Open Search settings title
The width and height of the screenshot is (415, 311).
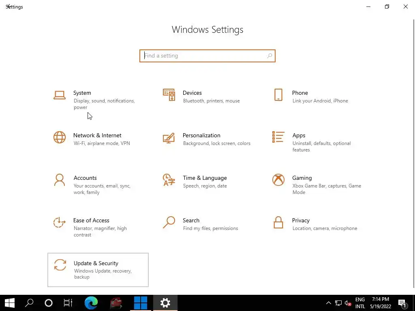(191, 221)
